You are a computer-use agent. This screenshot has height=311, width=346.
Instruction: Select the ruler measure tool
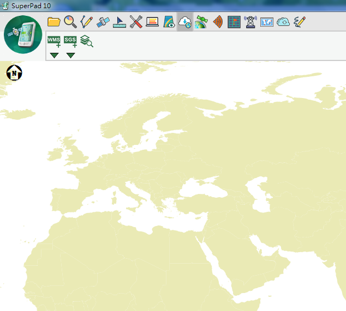[x=120, y=22]
